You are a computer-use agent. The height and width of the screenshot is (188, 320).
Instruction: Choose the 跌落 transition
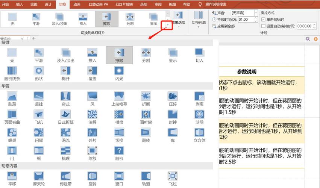coord(12,99)
